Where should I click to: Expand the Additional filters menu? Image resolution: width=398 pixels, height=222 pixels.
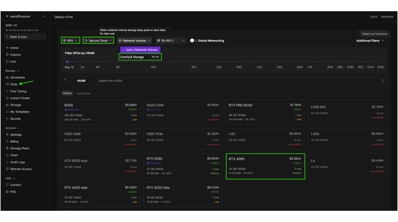pos(370,41)
